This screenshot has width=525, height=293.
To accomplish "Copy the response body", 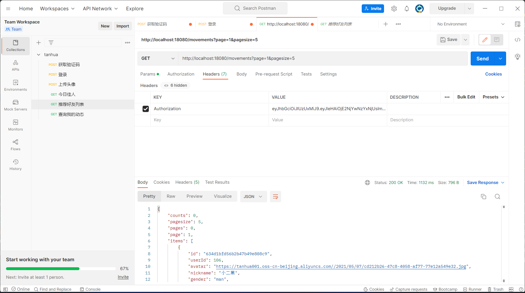I will click(x=484, y=197).
